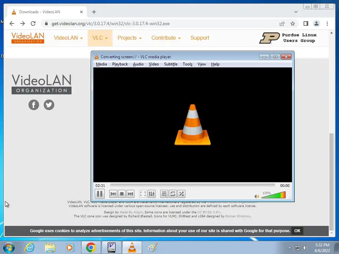Open VideoLAN Facebook page
The image size is (339, 254).
click(x=34, y=105)
